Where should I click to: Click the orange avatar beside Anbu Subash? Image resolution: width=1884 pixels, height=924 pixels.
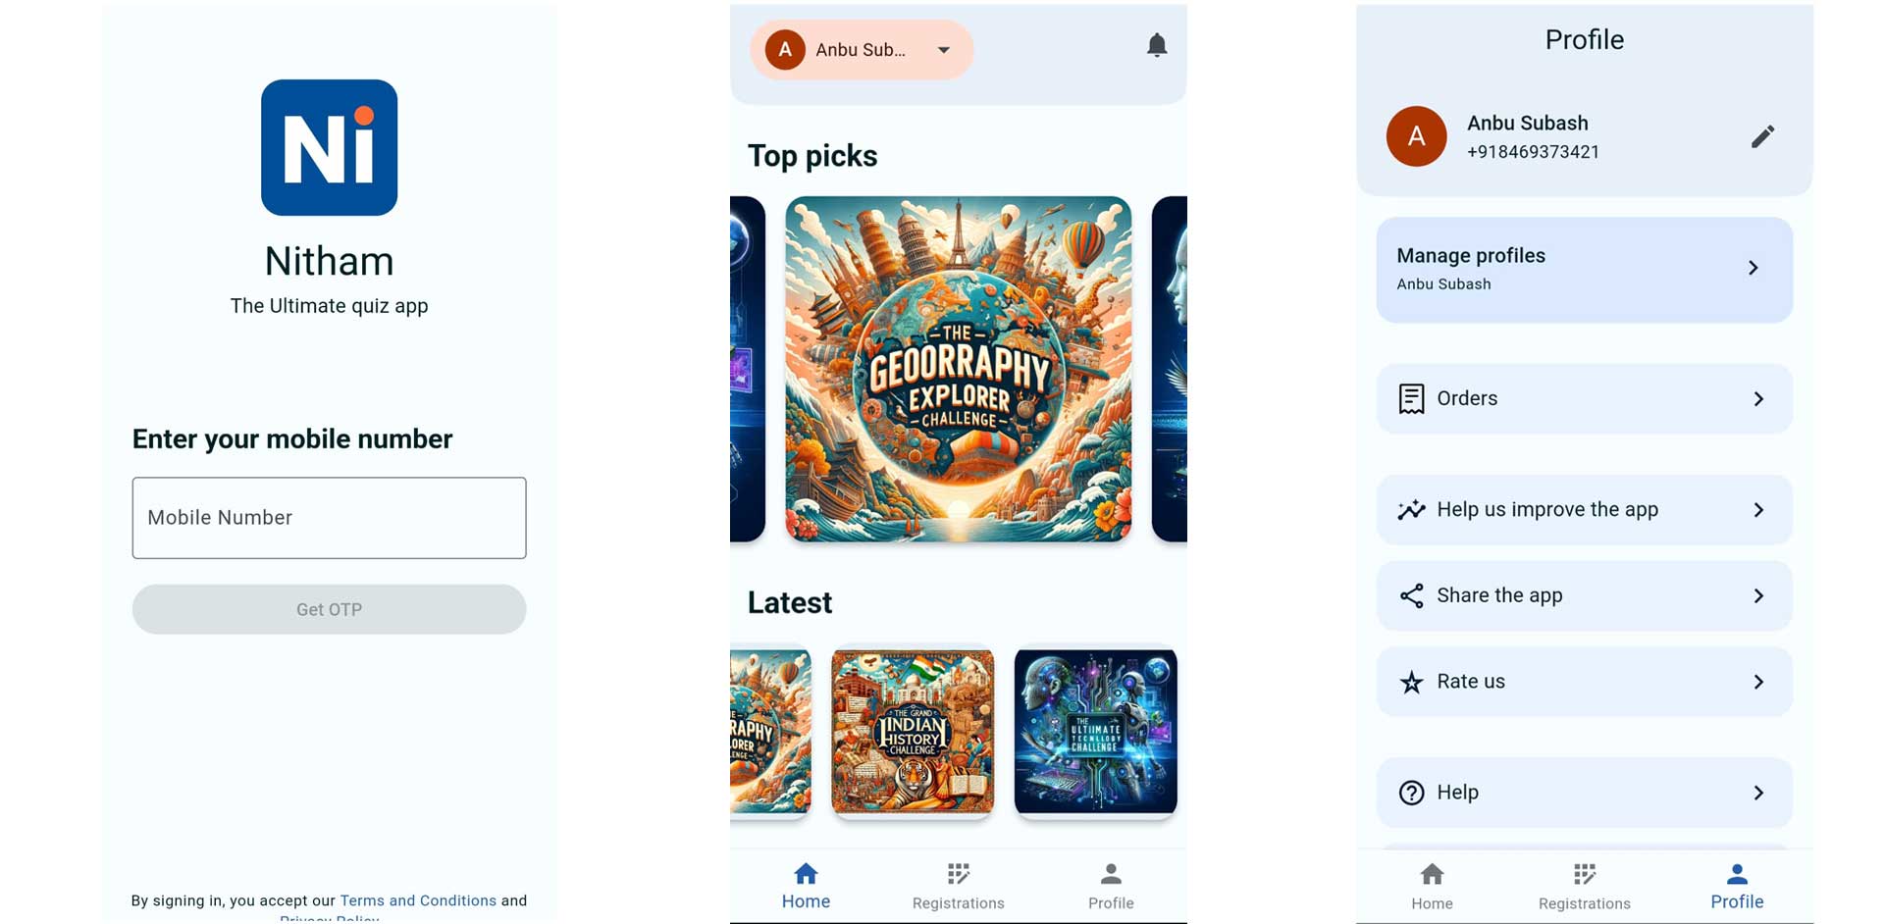(x=1416, y=136)
